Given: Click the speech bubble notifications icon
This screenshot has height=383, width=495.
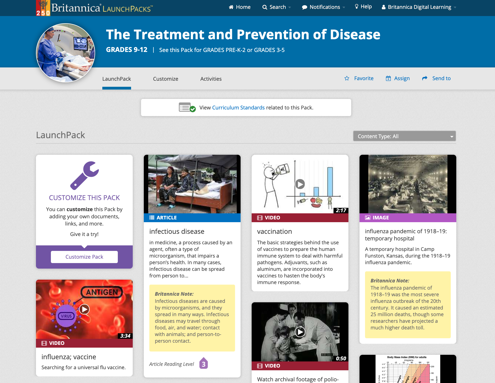Looking at the screenshot, I should pyautogui.click(x=304, y=7).
